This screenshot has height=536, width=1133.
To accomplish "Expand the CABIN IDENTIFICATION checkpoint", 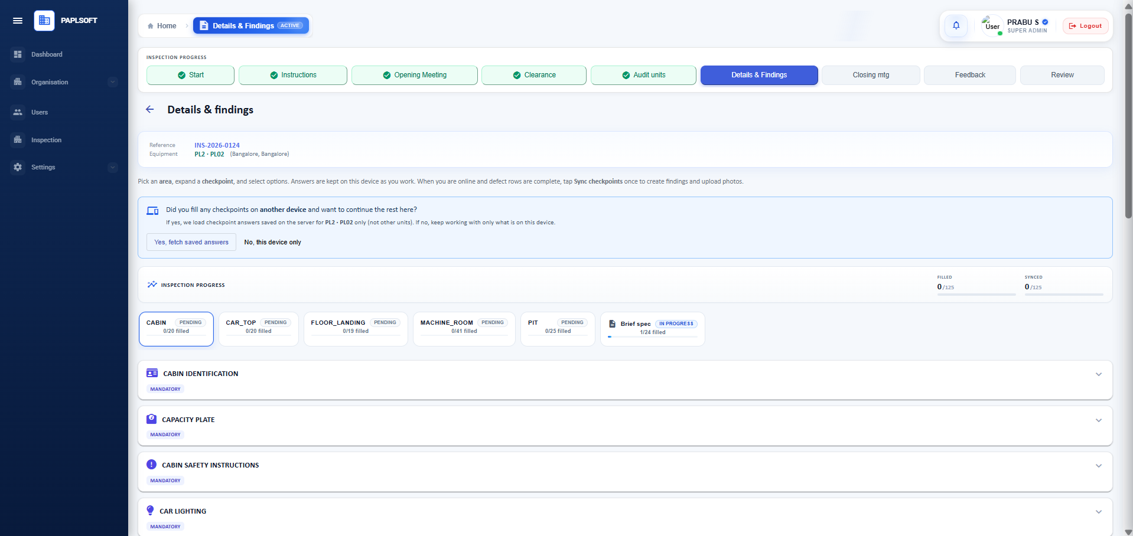I will point(625,380).
